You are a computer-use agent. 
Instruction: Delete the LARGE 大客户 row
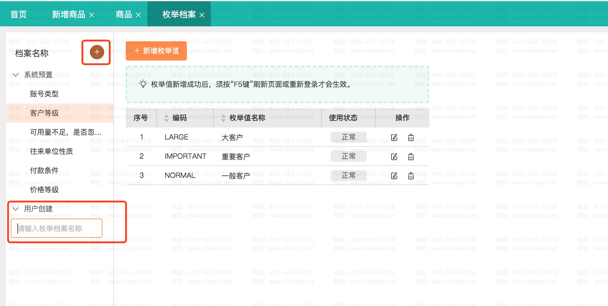411,137
